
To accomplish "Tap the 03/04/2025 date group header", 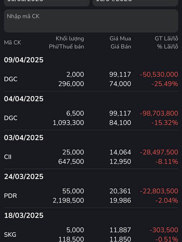I will coord(24,138).
